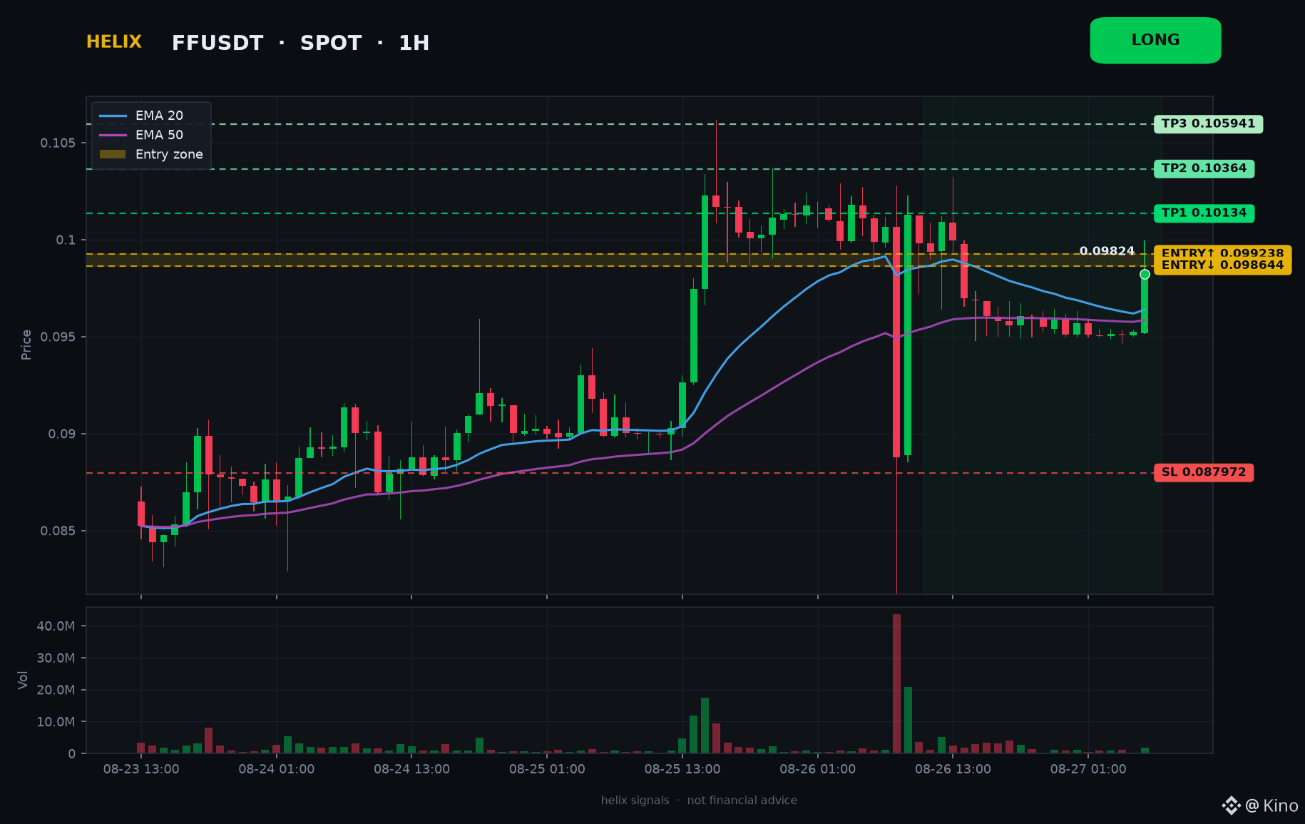This screenshot has height=824, width=1305.
Task: Click the ENTRY↑ 0.099238 label
Action: pos(1222,253)
